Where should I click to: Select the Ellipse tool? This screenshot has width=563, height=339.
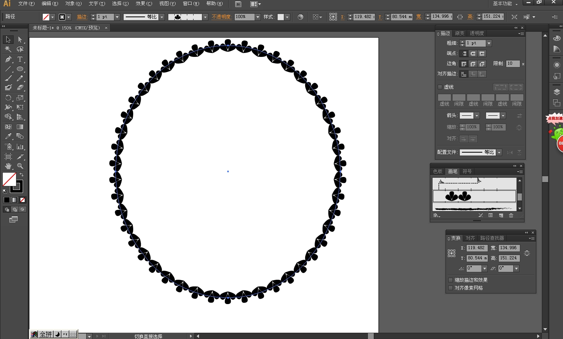[x=20, y=69]
